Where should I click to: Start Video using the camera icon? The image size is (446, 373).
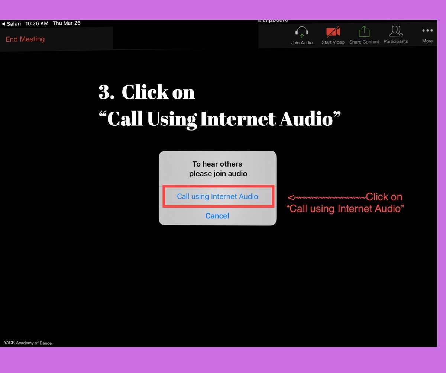point(333,32)
